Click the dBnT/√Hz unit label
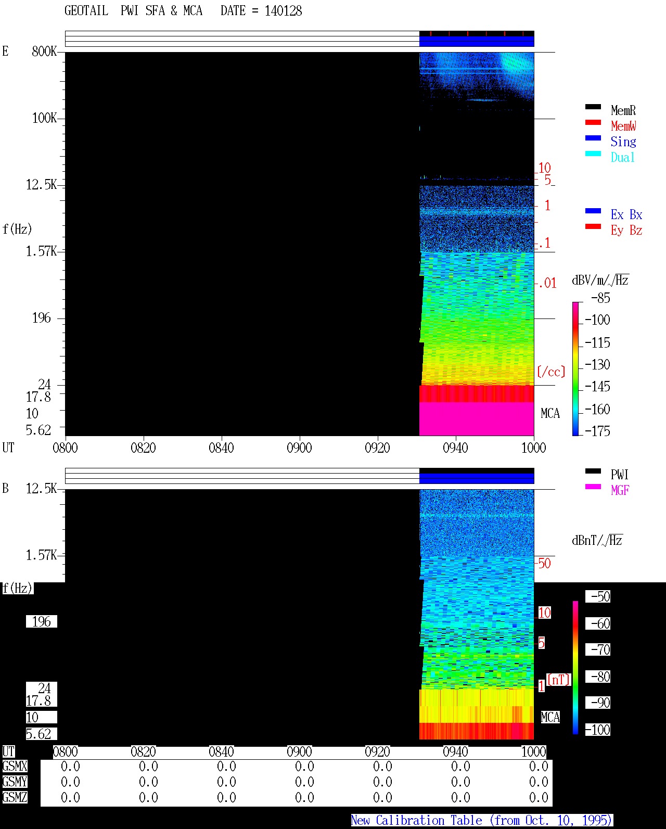The image size is (666, 829). 597,540
